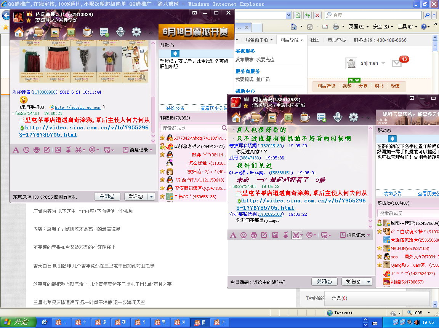Open home icon in 同在青岛 group window

pos(236,118)
